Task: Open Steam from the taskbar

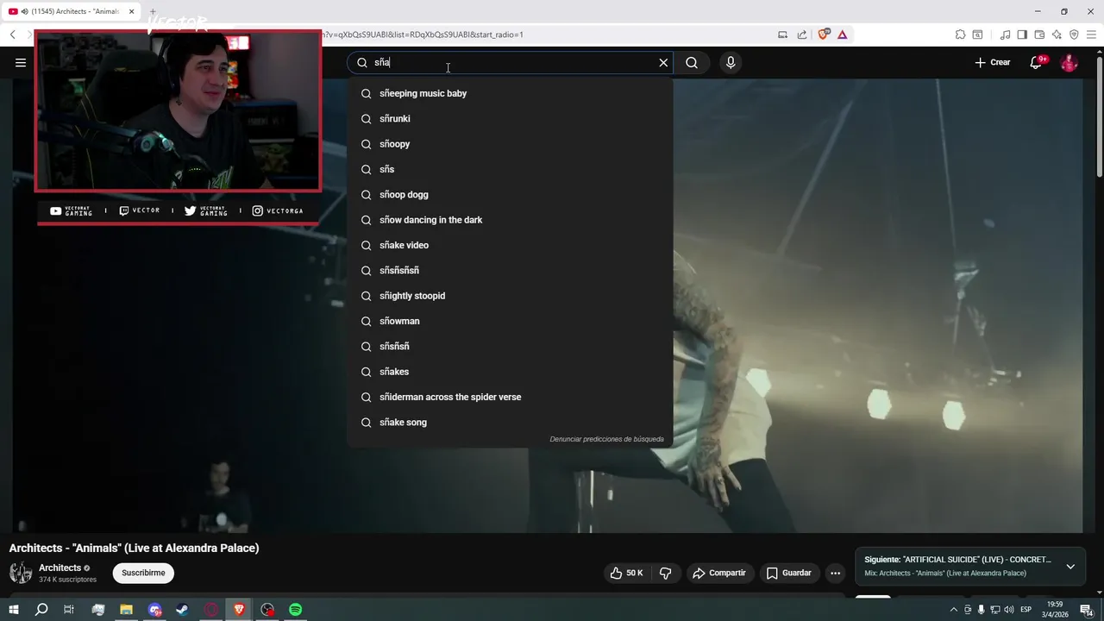Action: pos(182,610)
